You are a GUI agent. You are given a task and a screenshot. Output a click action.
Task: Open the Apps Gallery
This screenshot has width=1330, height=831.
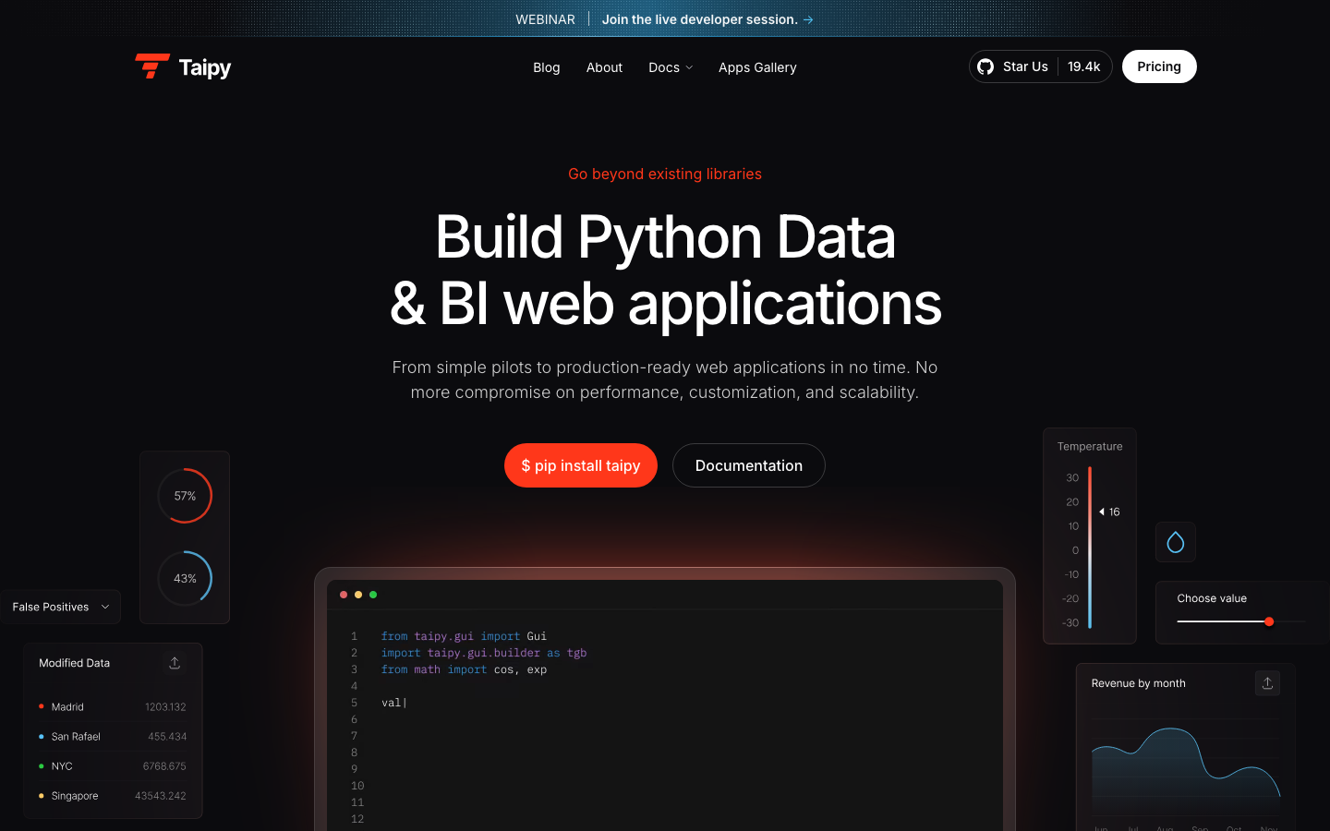click(757, 67)
